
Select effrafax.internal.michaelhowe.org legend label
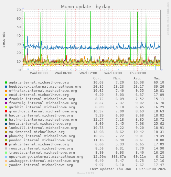pyautogui.click(x=43, y=91)
